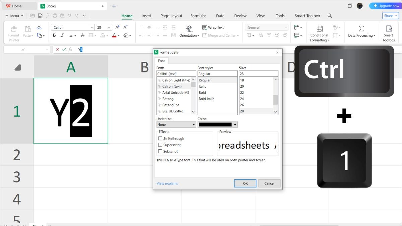Click the Orientation icon
This screenshot has height=226, width=402.
click(189, 29)
